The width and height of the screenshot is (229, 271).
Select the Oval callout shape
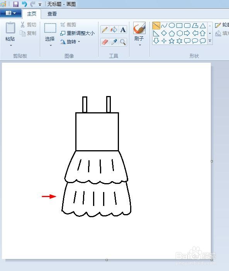coord(195,41)
